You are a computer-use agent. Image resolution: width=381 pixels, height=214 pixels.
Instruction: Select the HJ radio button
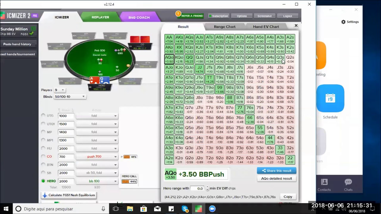click(43, 148)
